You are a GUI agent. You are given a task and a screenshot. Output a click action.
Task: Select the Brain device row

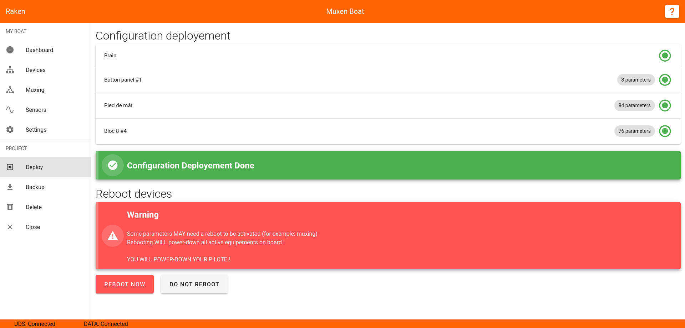pyautogui.click(x=388, y=56)
